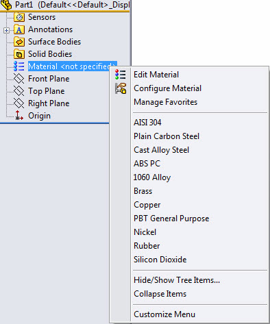The width and height of the screenshot is (270, 324).
Task: Click the Configure Material icon in menu
Action: (x=121, y=88)
